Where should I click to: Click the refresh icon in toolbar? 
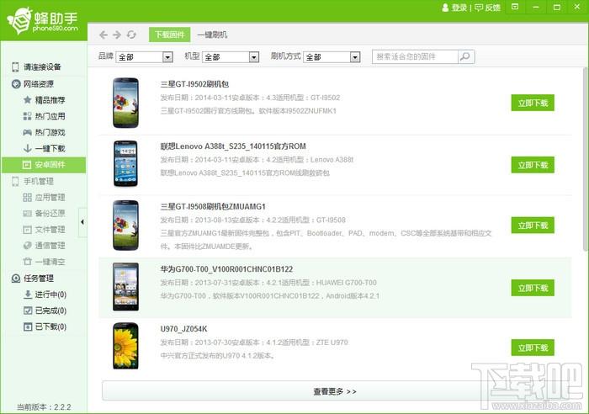[131, 35]
